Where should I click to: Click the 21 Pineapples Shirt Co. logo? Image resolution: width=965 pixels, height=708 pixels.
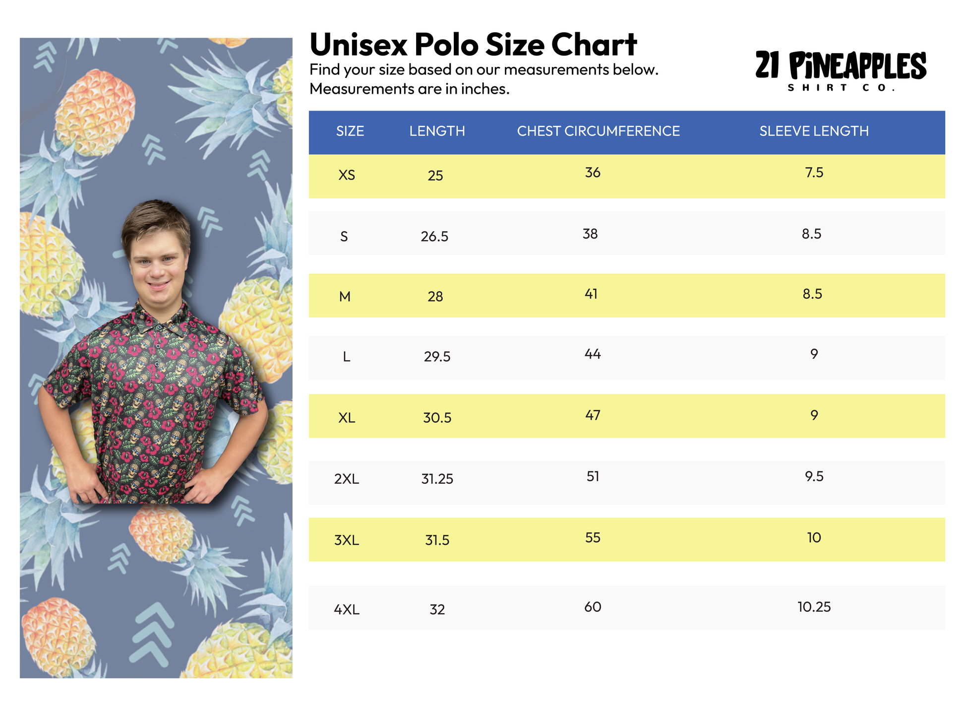(x=841, y=71)
